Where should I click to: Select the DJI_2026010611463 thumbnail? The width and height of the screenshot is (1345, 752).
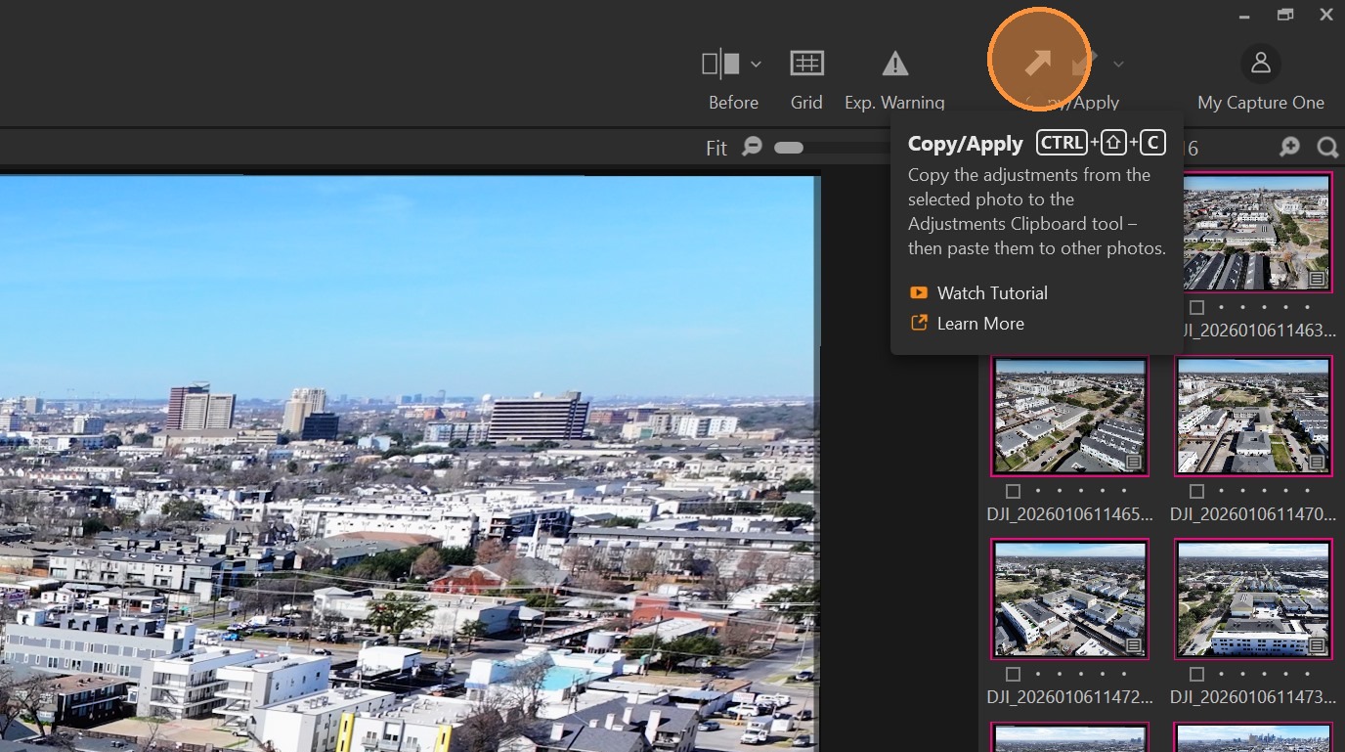pyautogui.click(x=1255, y=233)
